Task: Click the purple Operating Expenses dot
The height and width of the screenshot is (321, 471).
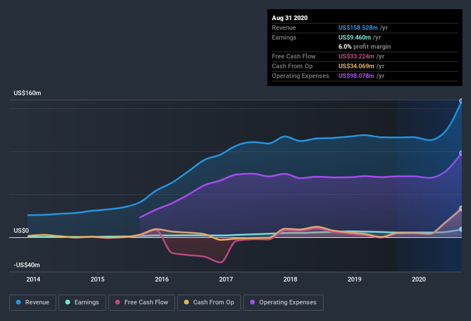Action: click(x=253, y=302)
